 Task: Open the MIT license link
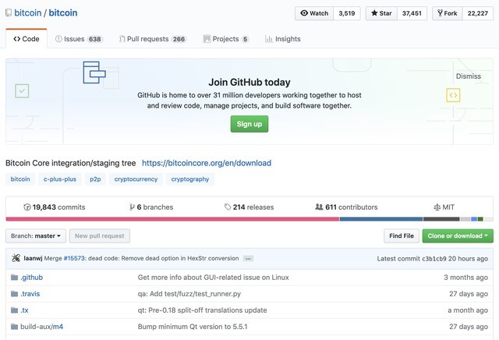pyautogui.click(x=444, y=207)
